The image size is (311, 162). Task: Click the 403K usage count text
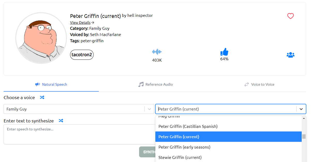point(157,60)
